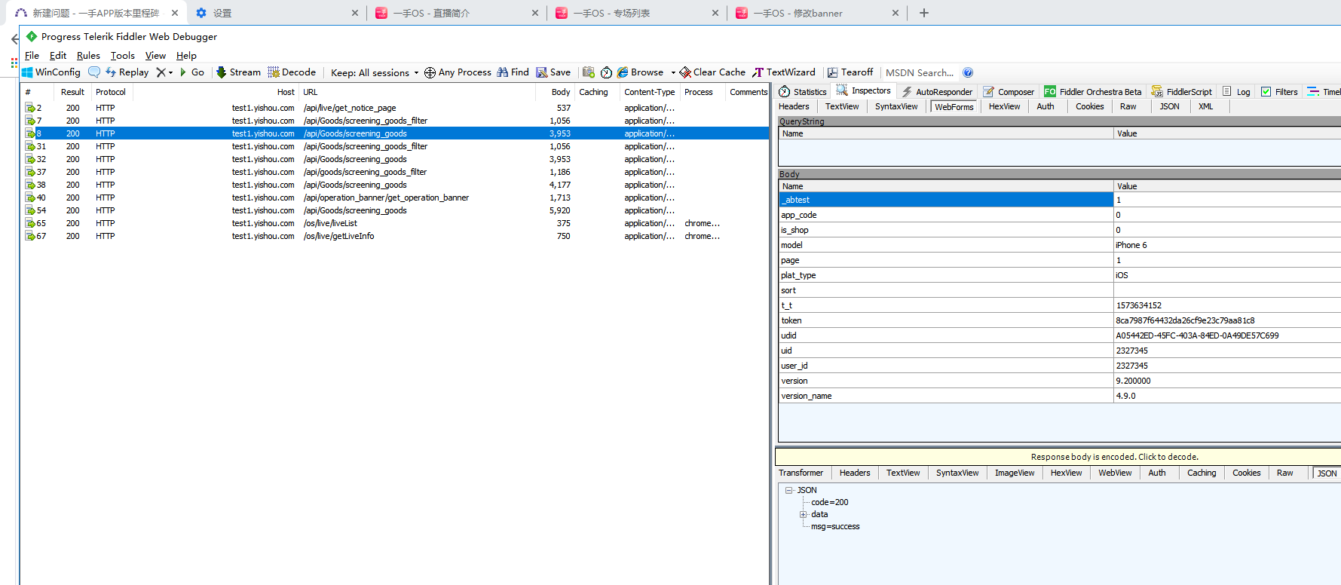The image size is (1341, 585).
Task: Click the blue help question mark icon
Action: pyautogui.click(x=968, y=72)
